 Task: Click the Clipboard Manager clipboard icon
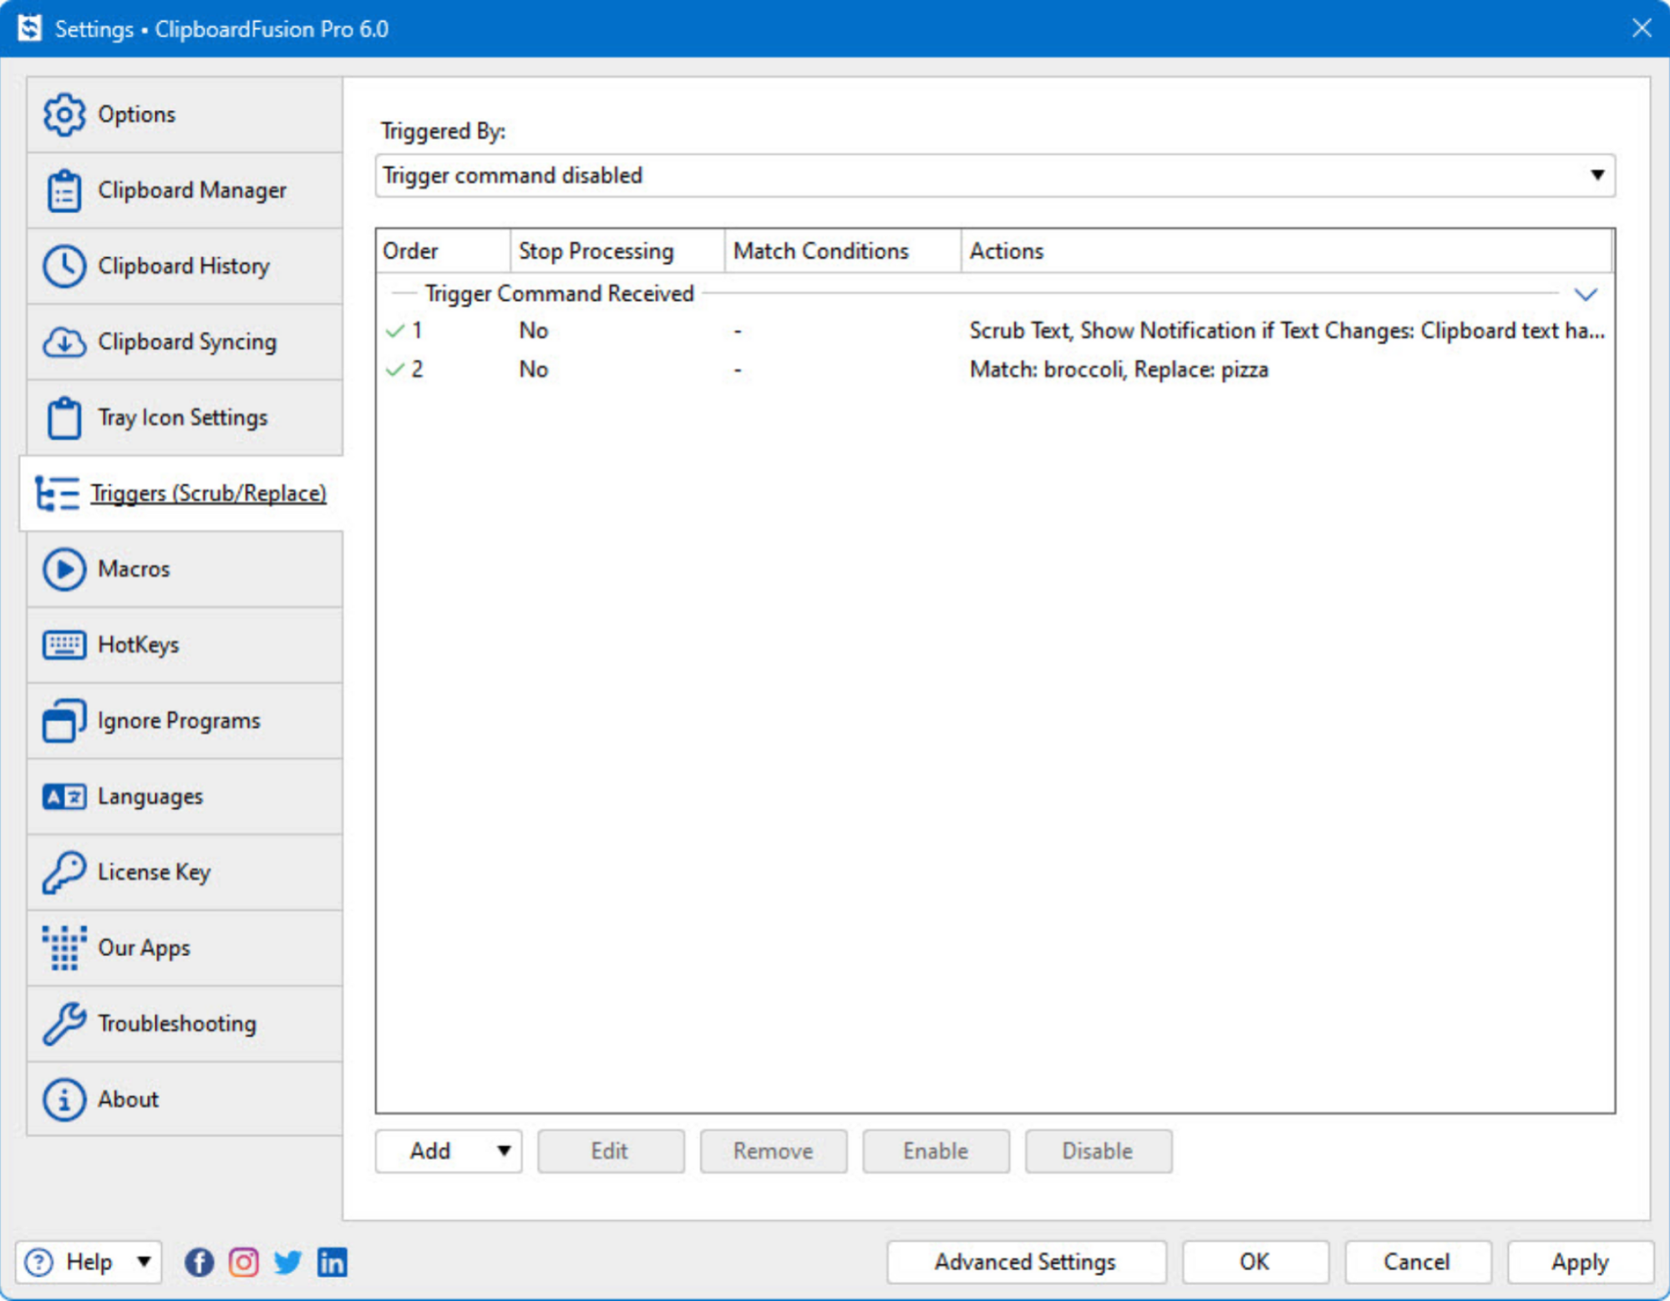[64, 190]
